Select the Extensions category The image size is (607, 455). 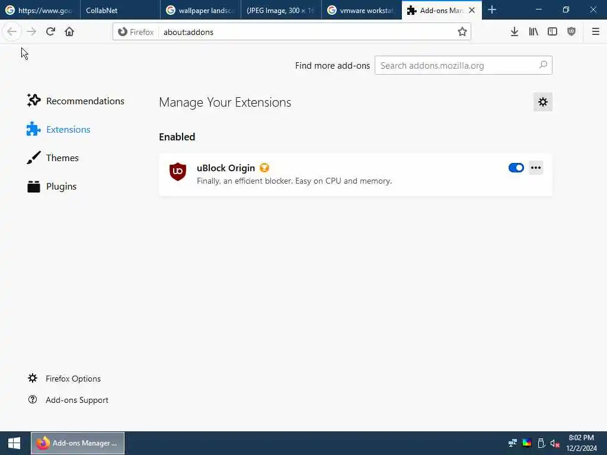click(x=59, y=129)
